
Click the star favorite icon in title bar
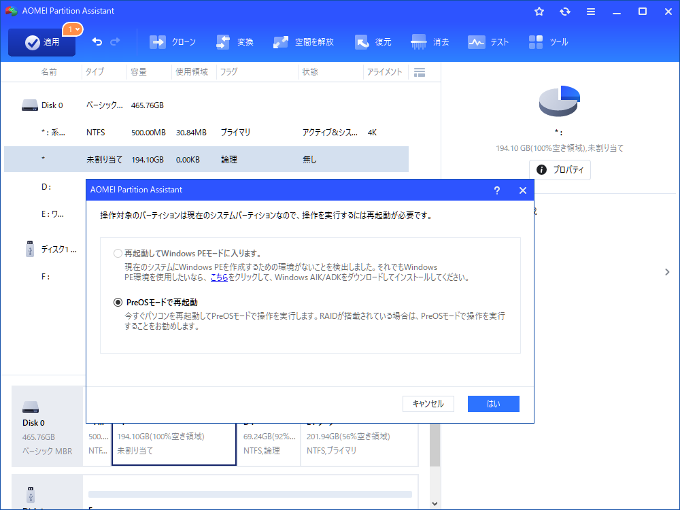tap(539, 12)
